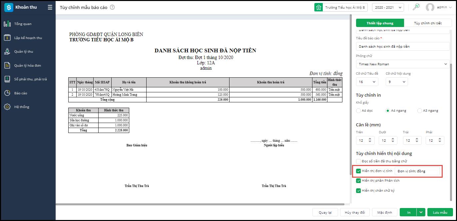Viewport: 457px width, 221px height.
Task: Click the Sổ phải thu, phải trả book icon
Action: (7, 79)
